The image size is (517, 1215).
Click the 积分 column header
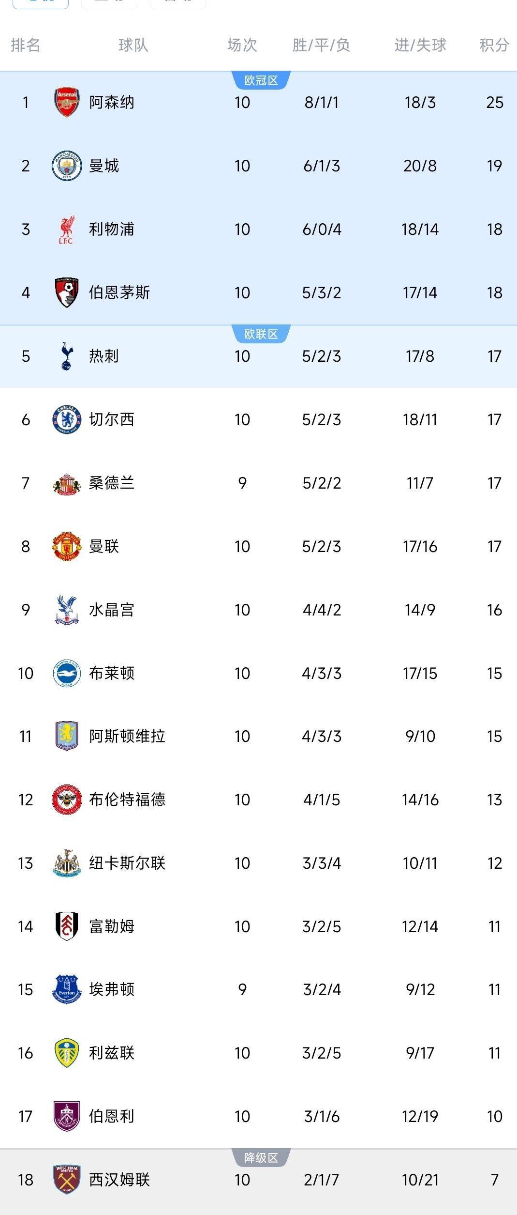pyautogui.click(x=494, y=45)
